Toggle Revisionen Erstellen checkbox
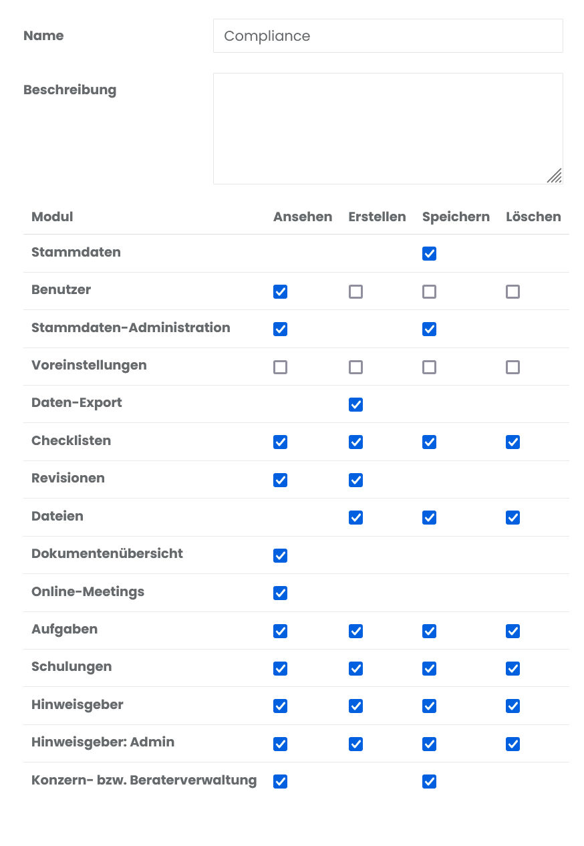 [356, 480]
